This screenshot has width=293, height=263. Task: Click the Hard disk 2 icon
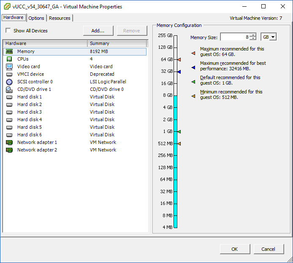tap(9, 105)
